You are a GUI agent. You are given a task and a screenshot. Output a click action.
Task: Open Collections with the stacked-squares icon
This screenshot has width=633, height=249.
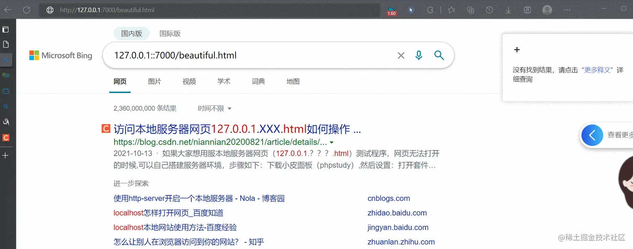point(470,10)
